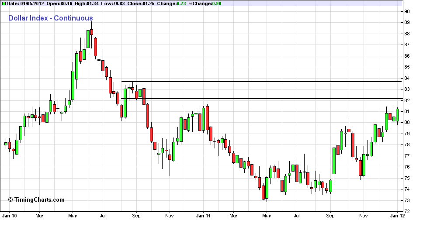Click the price axis label '88'

[x=407, y=34]
